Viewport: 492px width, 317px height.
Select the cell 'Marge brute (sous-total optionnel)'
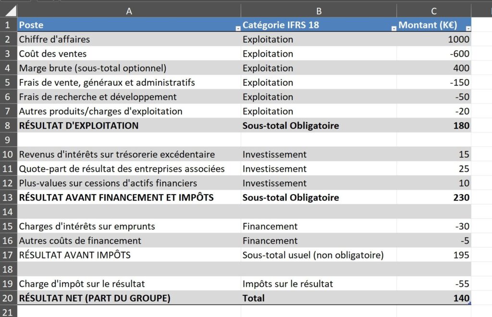129,68
